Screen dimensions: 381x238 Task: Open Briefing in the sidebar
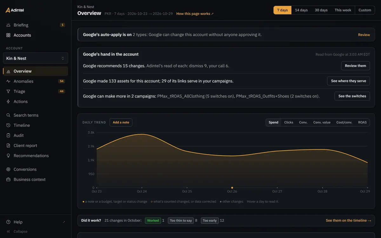(36, 25)
